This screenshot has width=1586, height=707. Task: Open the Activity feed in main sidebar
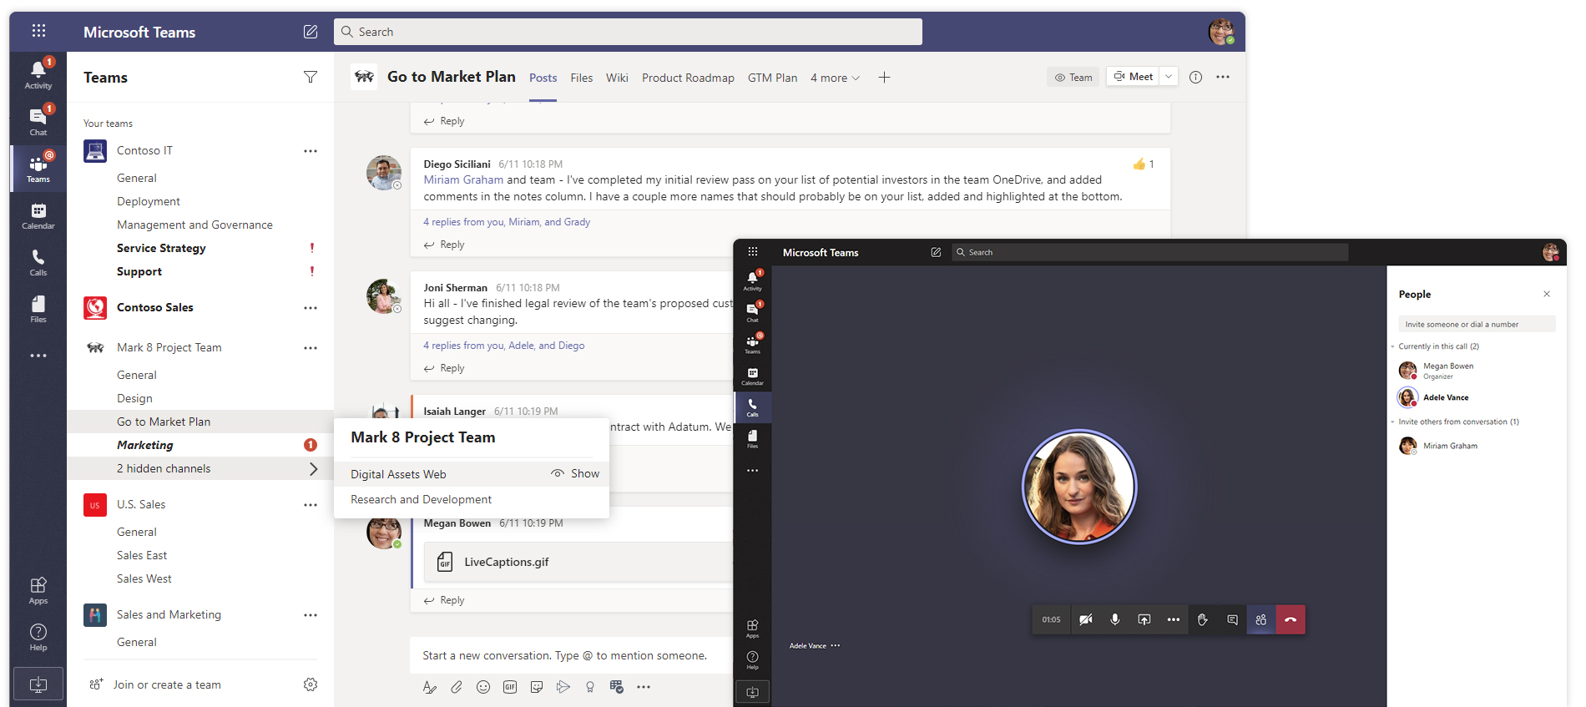click(38, 74)
